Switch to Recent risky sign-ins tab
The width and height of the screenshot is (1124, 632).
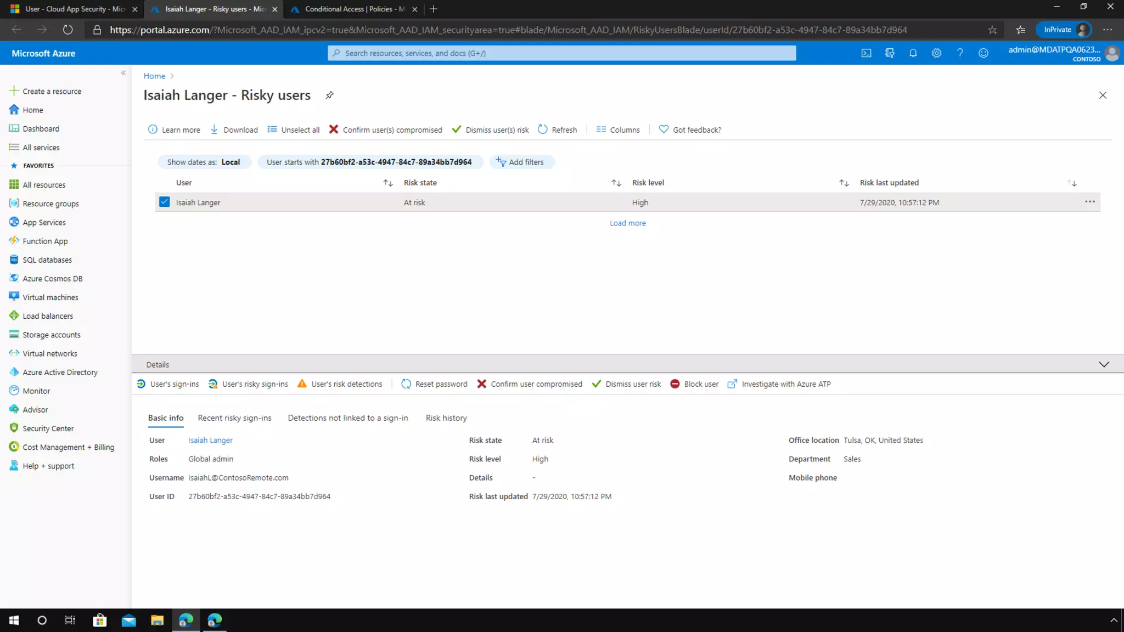234,418
